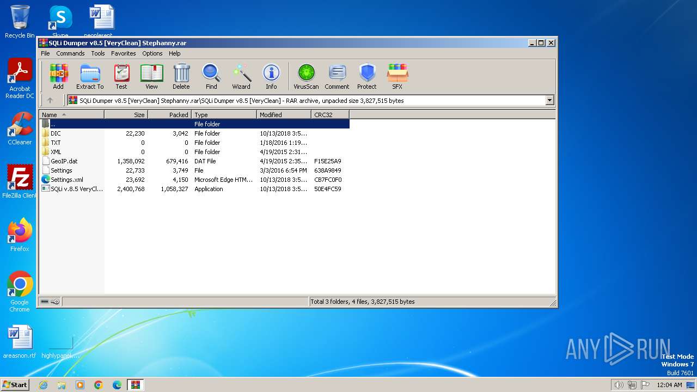Click the network icon in system tray
The width and height of the screenshot is (697, 392).
[x=632, y=385]
